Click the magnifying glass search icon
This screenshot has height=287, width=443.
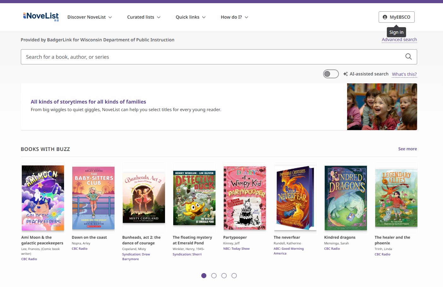point(408,57)
